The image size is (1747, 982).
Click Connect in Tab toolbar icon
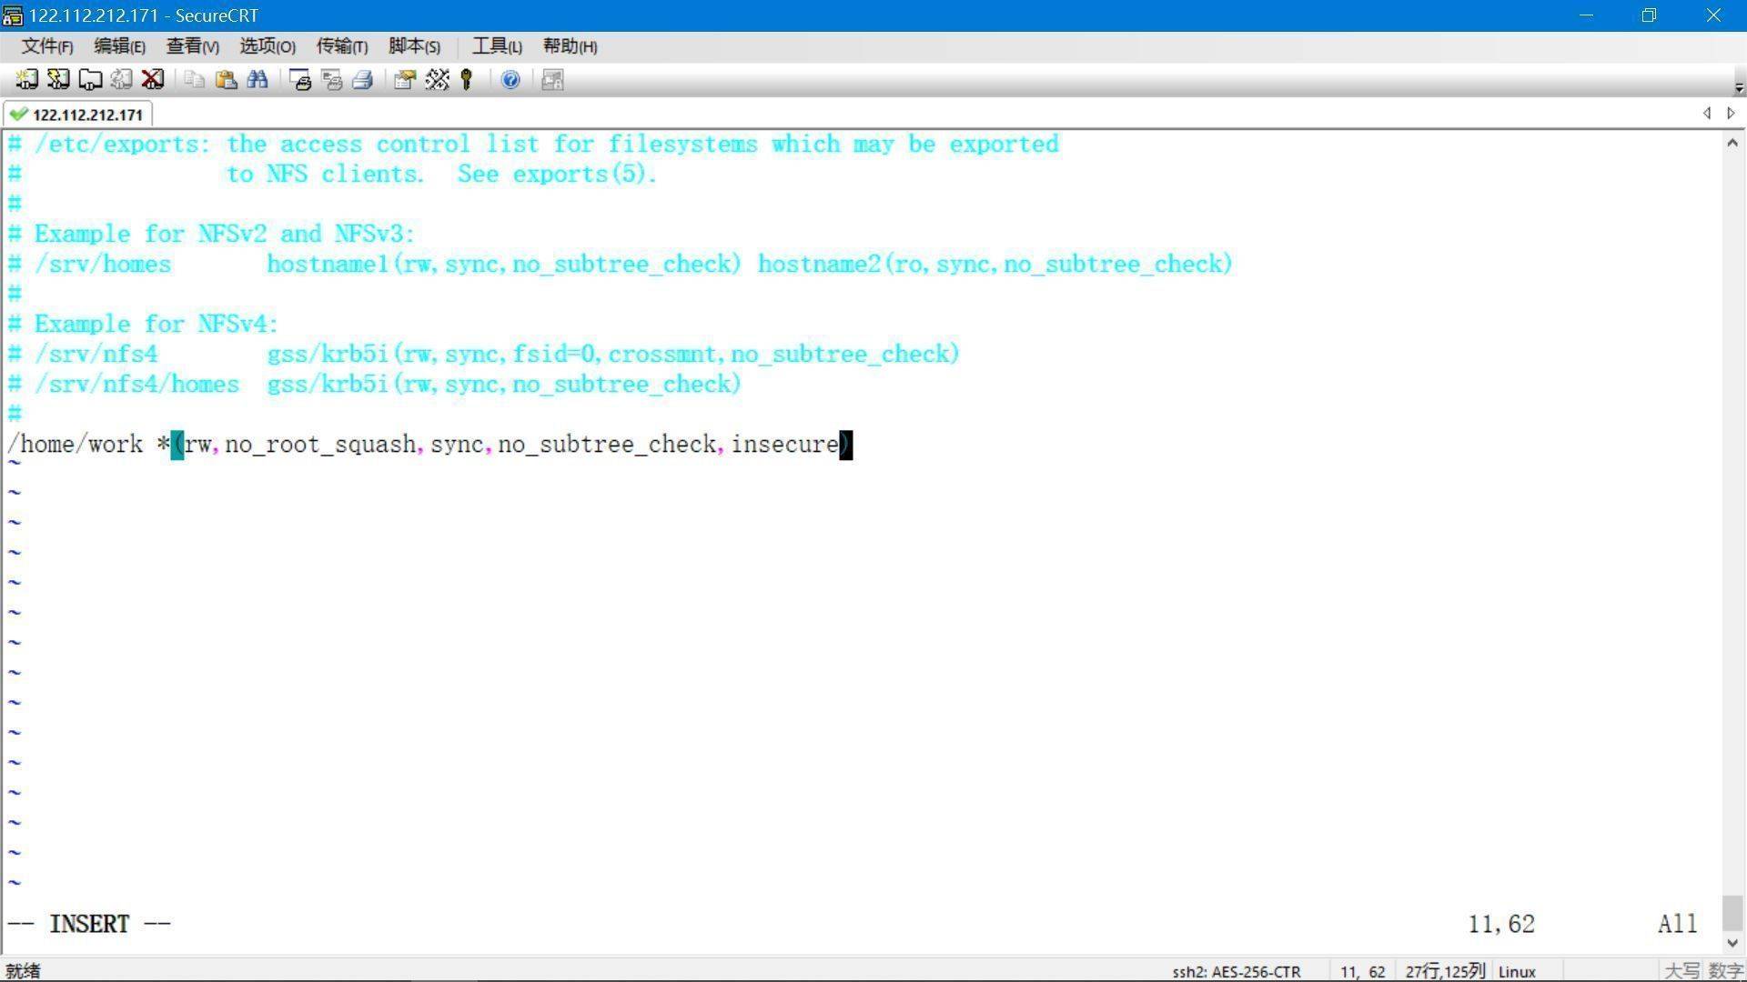click(x=90, y=80)
